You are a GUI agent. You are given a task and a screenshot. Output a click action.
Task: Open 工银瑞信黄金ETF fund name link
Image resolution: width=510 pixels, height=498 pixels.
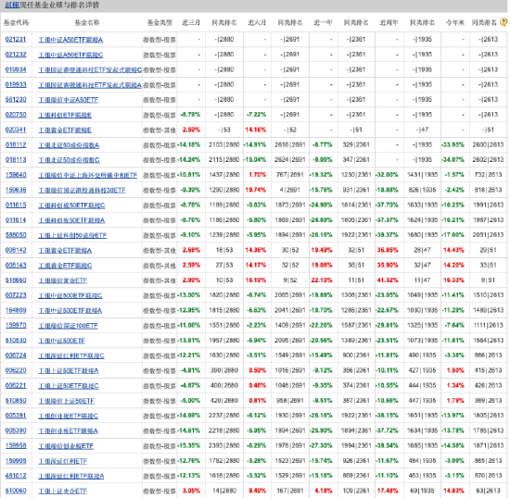click(63, 280)
